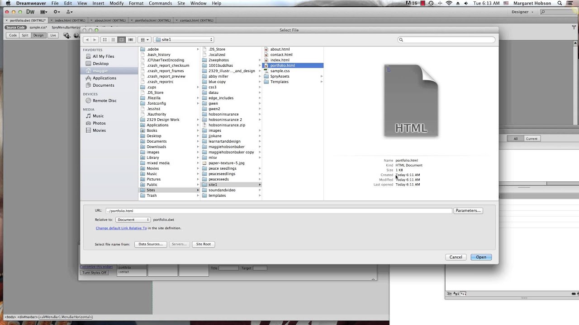Toggle Live view

(53, 35)
